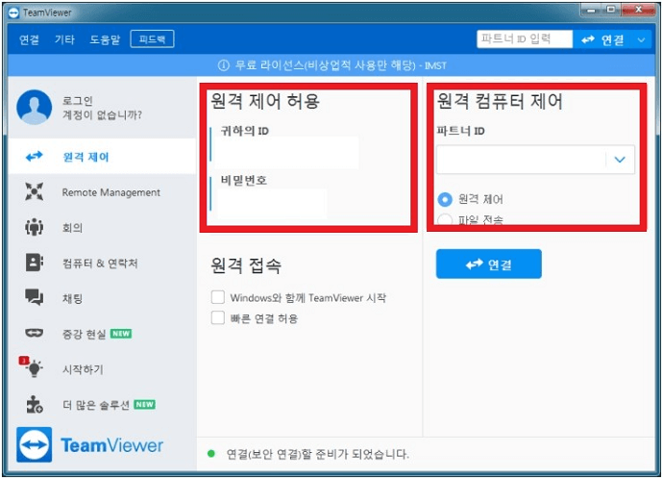The height and width of the screenshot is (478, 662).
Task: Click the 로그인 link
Action: coord(77,101)
